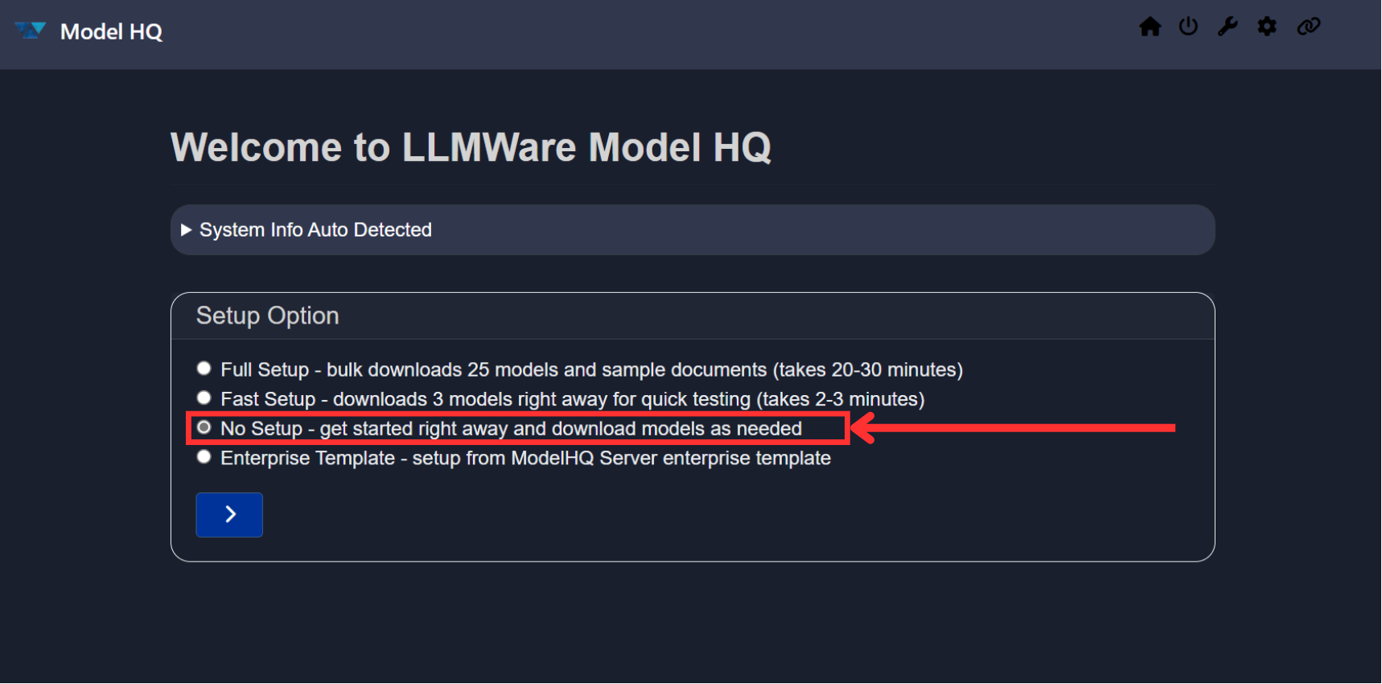
Task: Click the Welcome to LLMWare heading
Action: click(471, 148)
